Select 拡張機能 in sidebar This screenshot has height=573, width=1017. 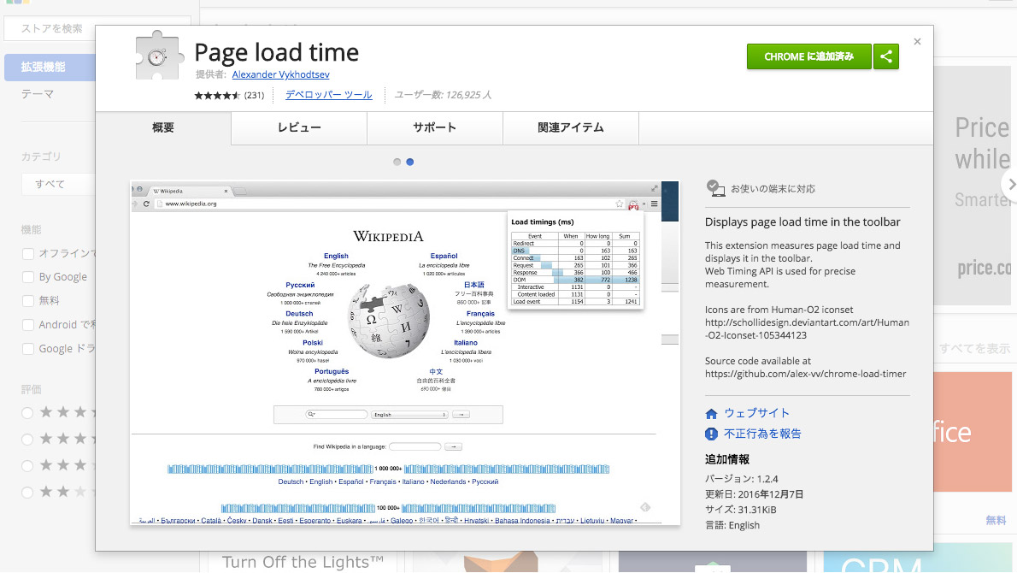[x=50, y=67]
